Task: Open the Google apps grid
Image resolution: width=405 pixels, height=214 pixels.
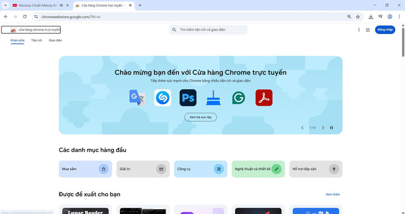Action: point(368,30)
